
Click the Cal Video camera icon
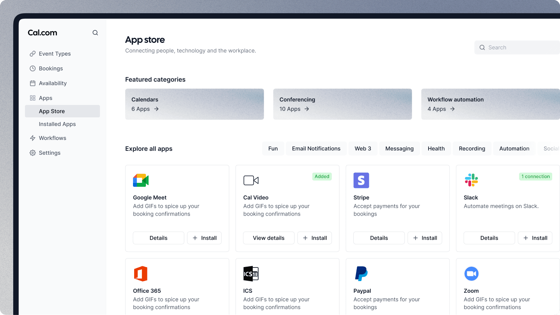point(251,180)
